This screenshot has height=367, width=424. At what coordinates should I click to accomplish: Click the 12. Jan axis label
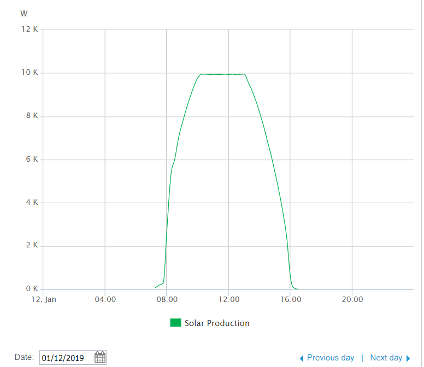tap(44, 299)
